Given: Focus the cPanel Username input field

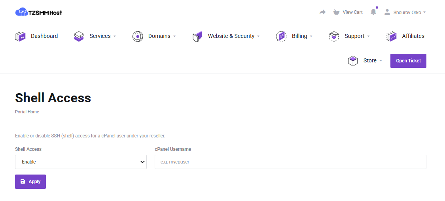Looking at the screenshot, I should pyautogui.click(x=290, y=162).
